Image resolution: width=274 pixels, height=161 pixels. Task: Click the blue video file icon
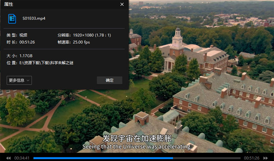12,18
